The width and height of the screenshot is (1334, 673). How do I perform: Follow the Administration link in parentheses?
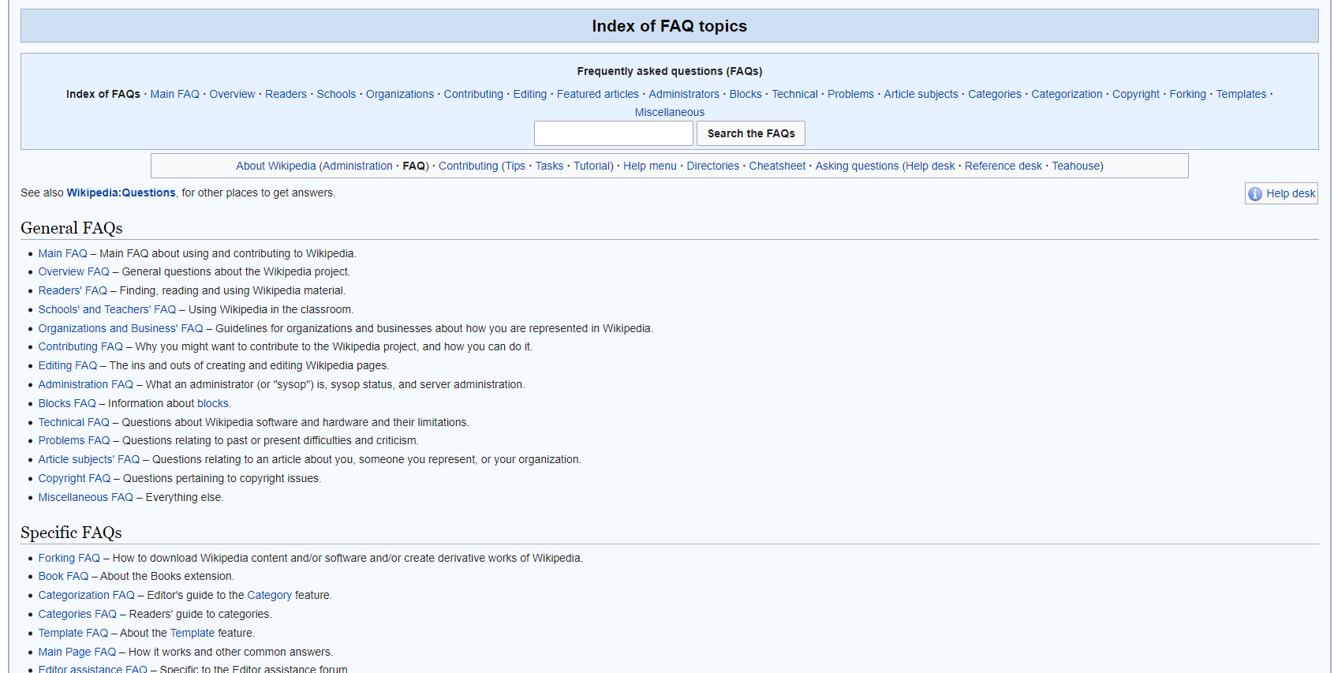pos(357,166)
